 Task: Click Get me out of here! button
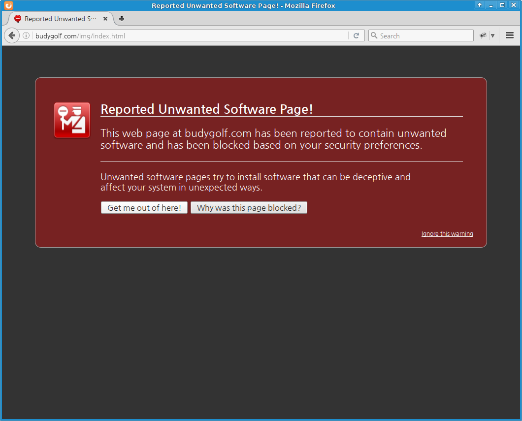[144, 208]
